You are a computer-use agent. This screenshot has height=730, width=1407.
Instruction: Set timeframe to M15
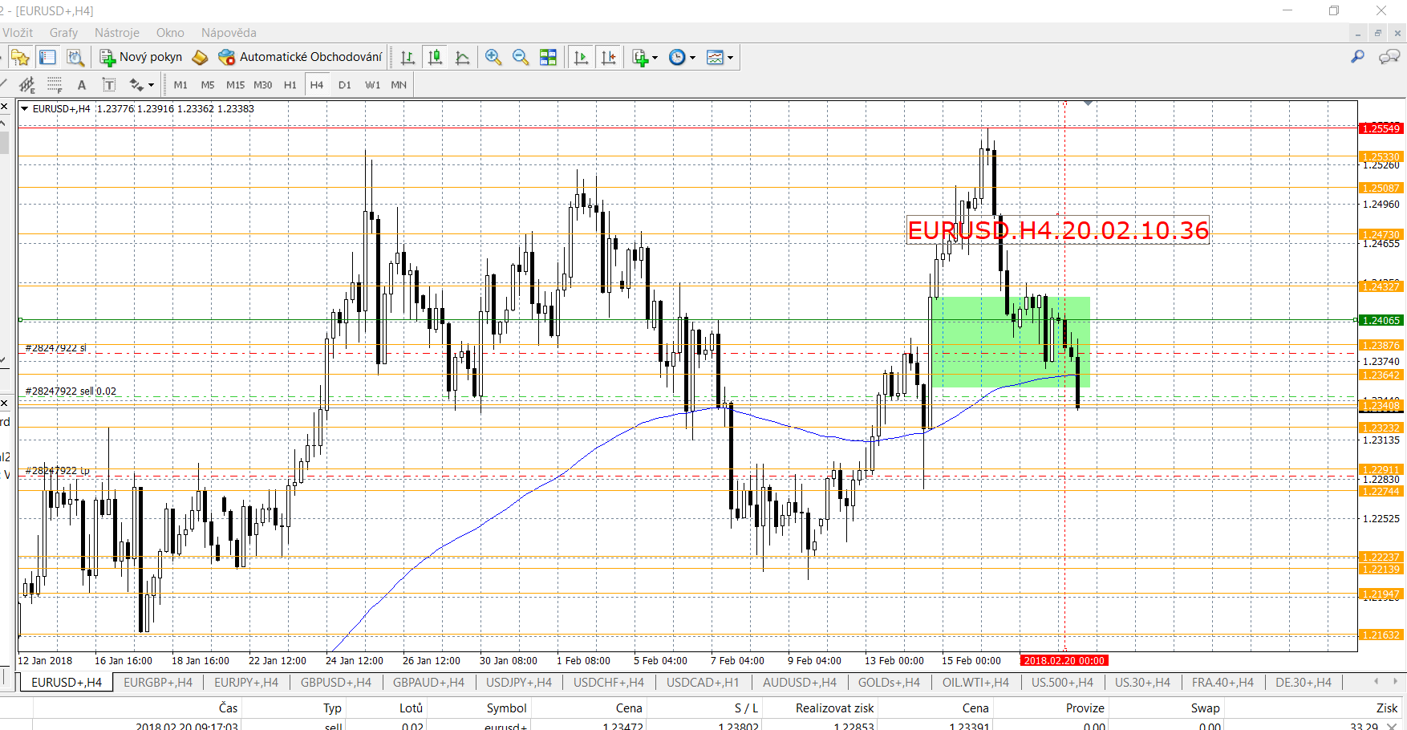[235, 85]
